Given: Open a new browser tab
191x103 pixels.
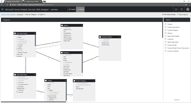Looking at the screenshot, I should [x=44, y=1].
